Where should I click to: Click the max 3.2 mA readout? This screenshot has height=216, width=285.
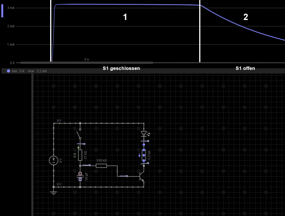pos(37,71)
